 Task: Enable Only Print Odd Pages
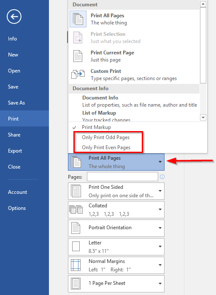[x=105, y=137]
